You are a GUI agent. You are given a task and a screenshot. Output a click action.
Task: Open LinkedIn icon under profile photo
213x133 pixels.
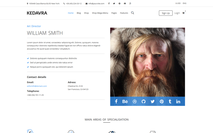[x=178, y=101]
